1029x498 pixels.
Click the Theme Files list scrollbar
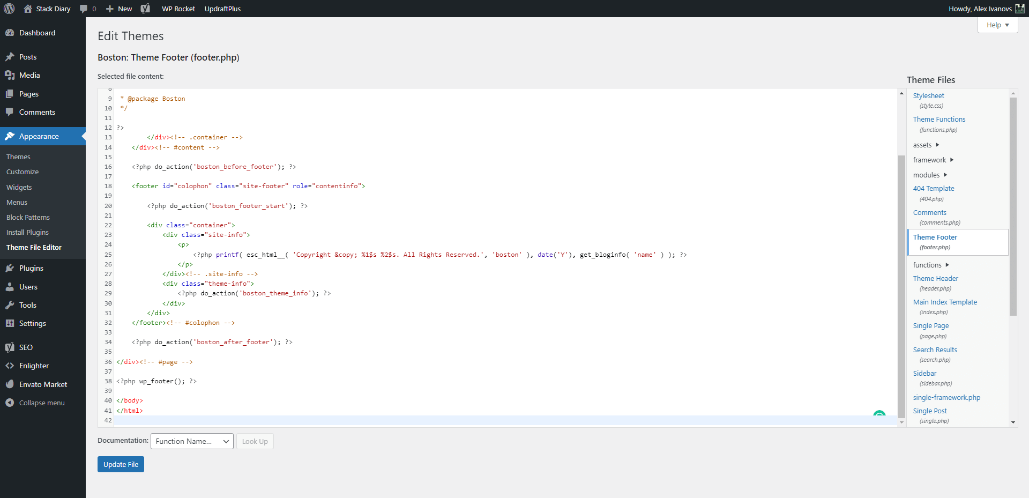(x=1013, y=206)
